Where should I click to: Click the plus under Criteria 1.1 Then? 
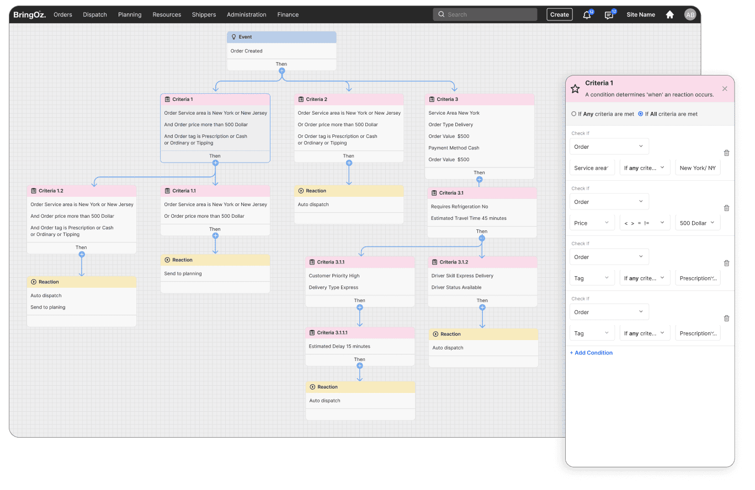(215, 236)
